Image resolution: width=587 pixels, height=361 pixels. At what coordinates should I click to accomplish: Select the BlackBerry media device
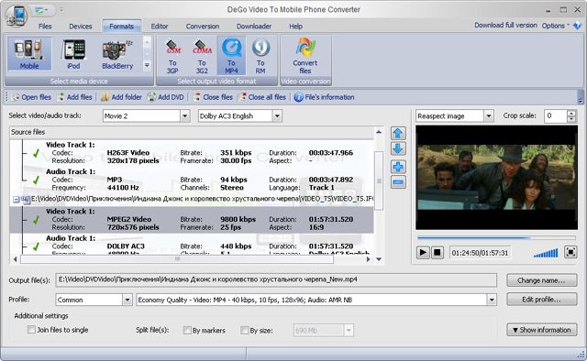tap(117, 54)
